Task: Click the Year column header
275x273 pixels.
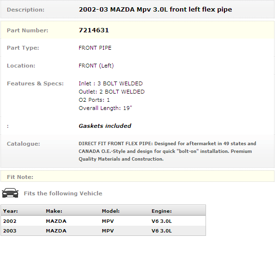Action: click(x=10, y=211)
